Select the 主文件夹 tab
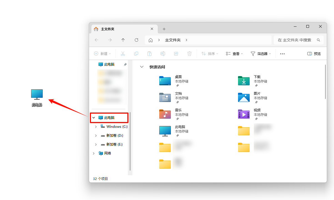 [x=125, y=29]
